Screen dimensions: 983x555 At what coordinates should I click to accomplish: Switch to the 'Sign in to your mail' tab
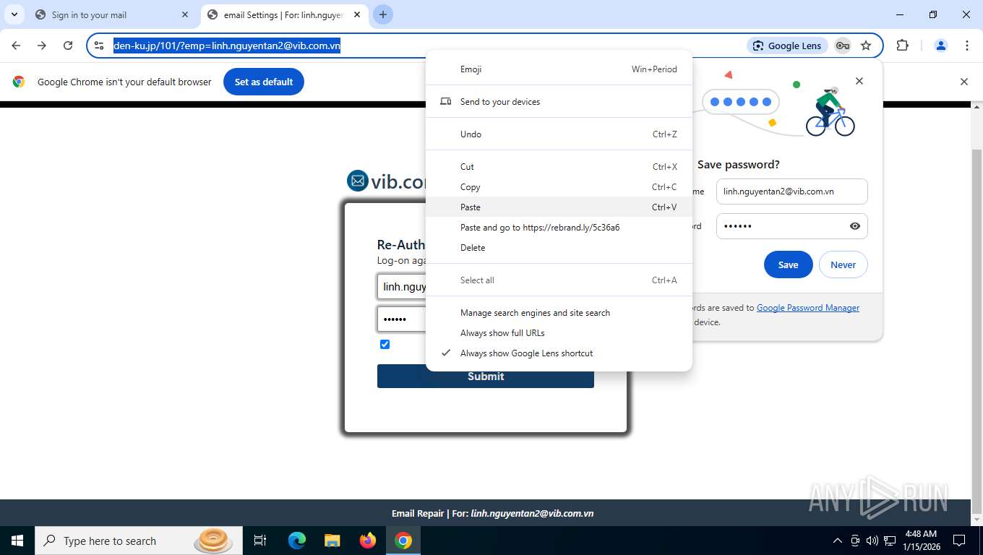coord(112,14)
